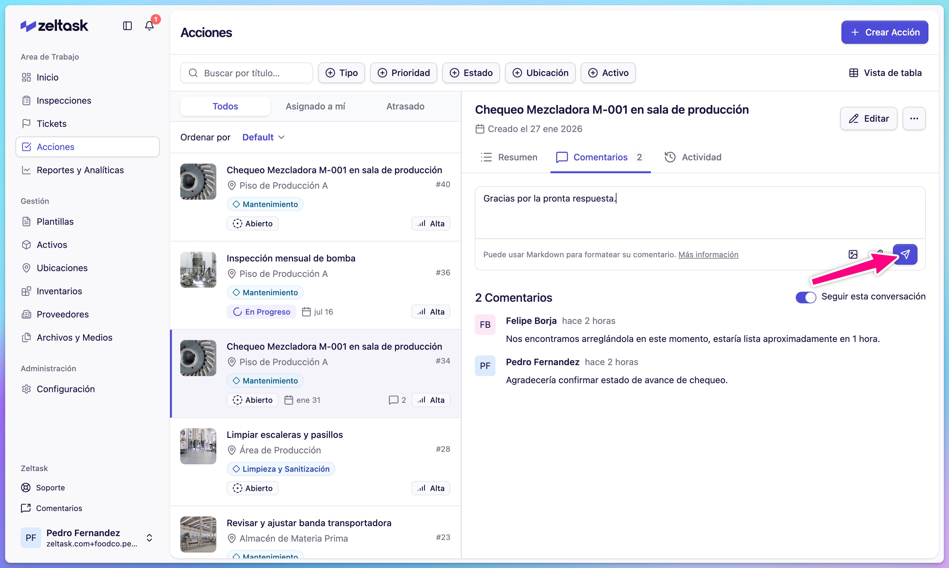Click the 'jul 16' due date
Viewport: 949px width, 568px height.
tap(318, 312)
